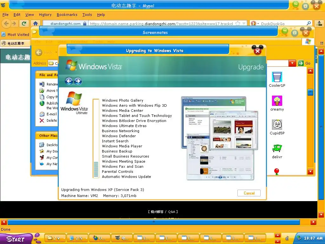Viewport: 325px width, 244px height.
Task: Click the 疑问解答 / Q&A link
Action: (163, 212)
